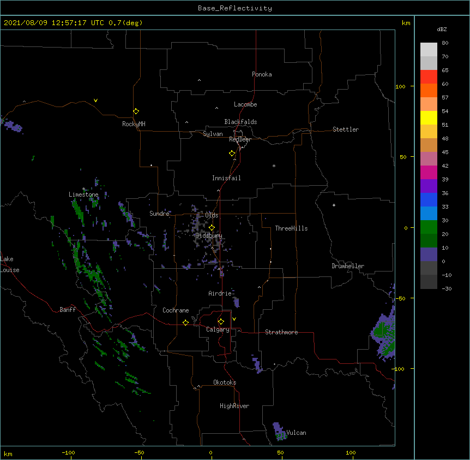Click the white asterisk marker above Limestone
Screen dimensions: 470x460
(84, 189)
